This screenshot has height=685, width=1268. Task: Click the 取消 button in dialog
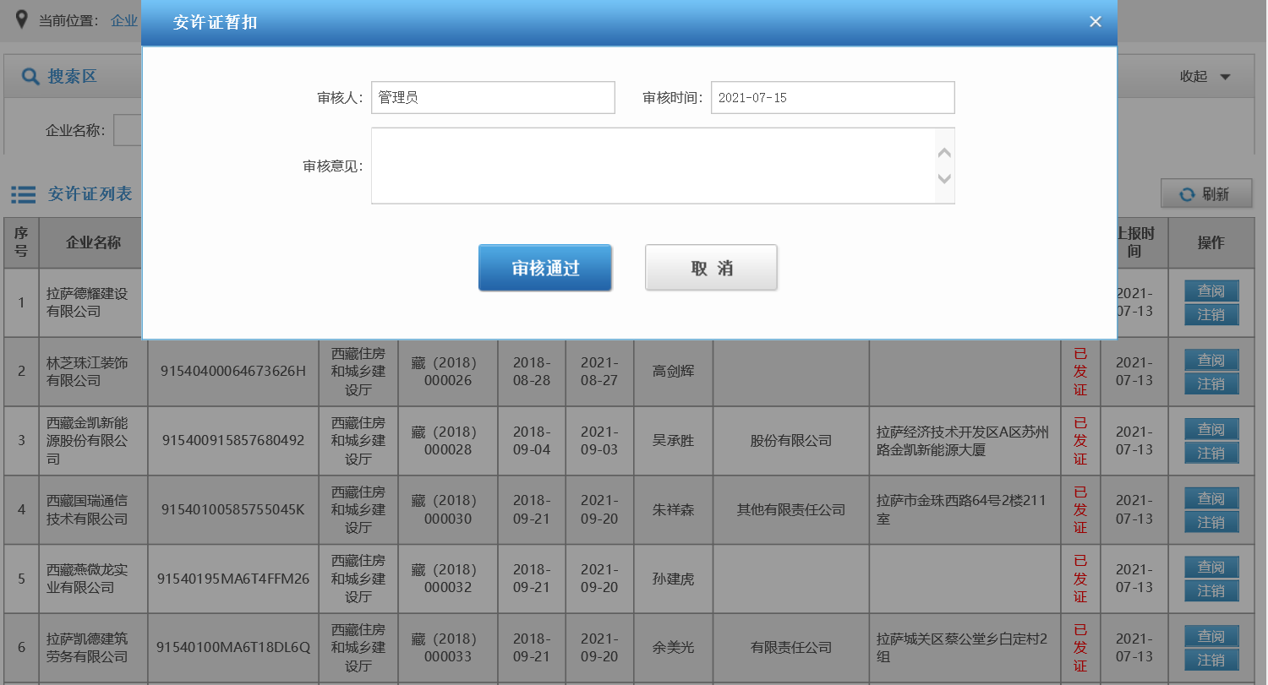click(x=711, y=268)
